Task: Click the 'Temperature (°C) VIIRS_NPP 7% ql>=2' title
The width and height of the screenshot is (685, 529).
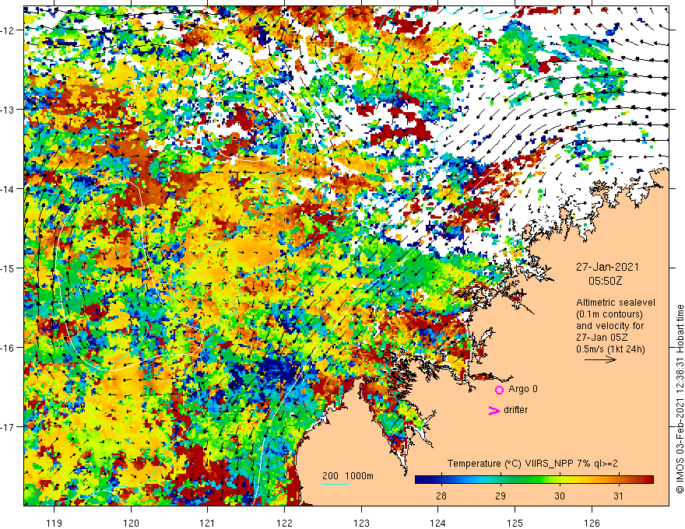Action: pyautogui.click(x=532, y=464)
